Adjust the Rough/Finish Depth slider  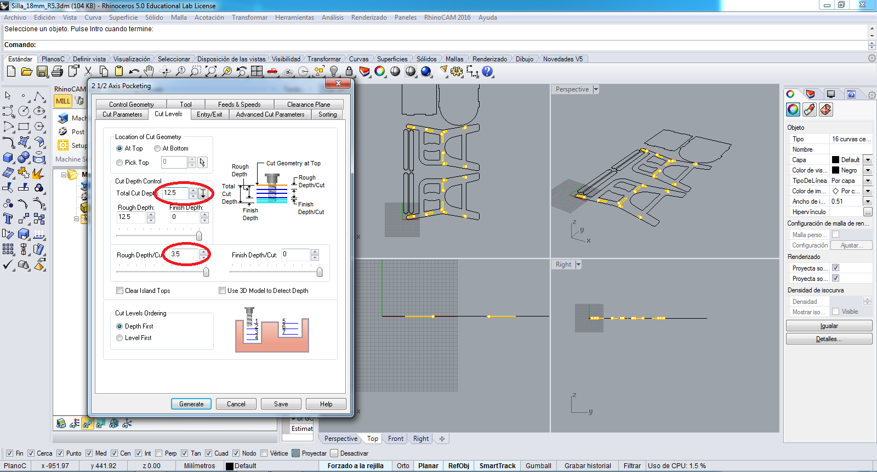199,235
